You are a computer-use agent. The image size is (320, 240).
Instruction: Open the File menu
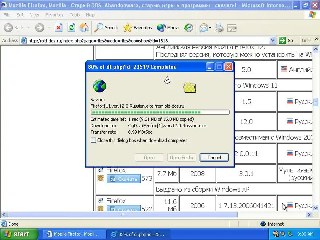pos(7,15)
